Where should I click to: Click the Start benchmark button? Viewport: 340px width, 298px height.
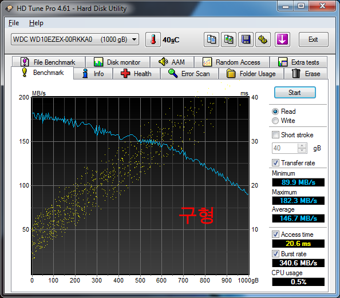tap(295, 93)
